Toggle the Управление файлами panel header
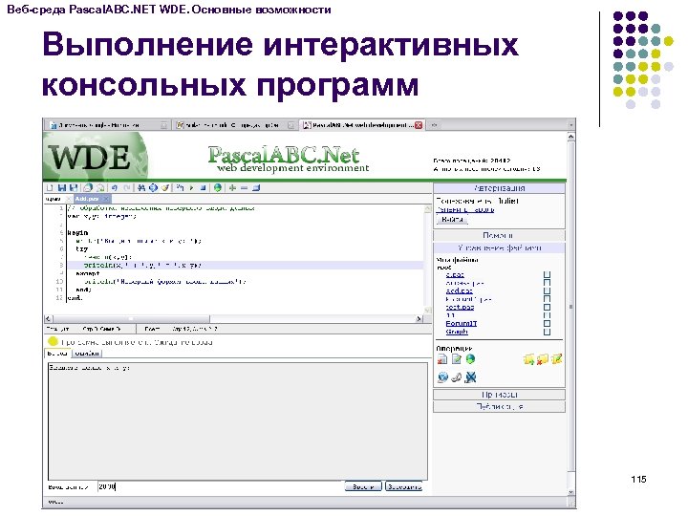688x516 pixels. 500,247
